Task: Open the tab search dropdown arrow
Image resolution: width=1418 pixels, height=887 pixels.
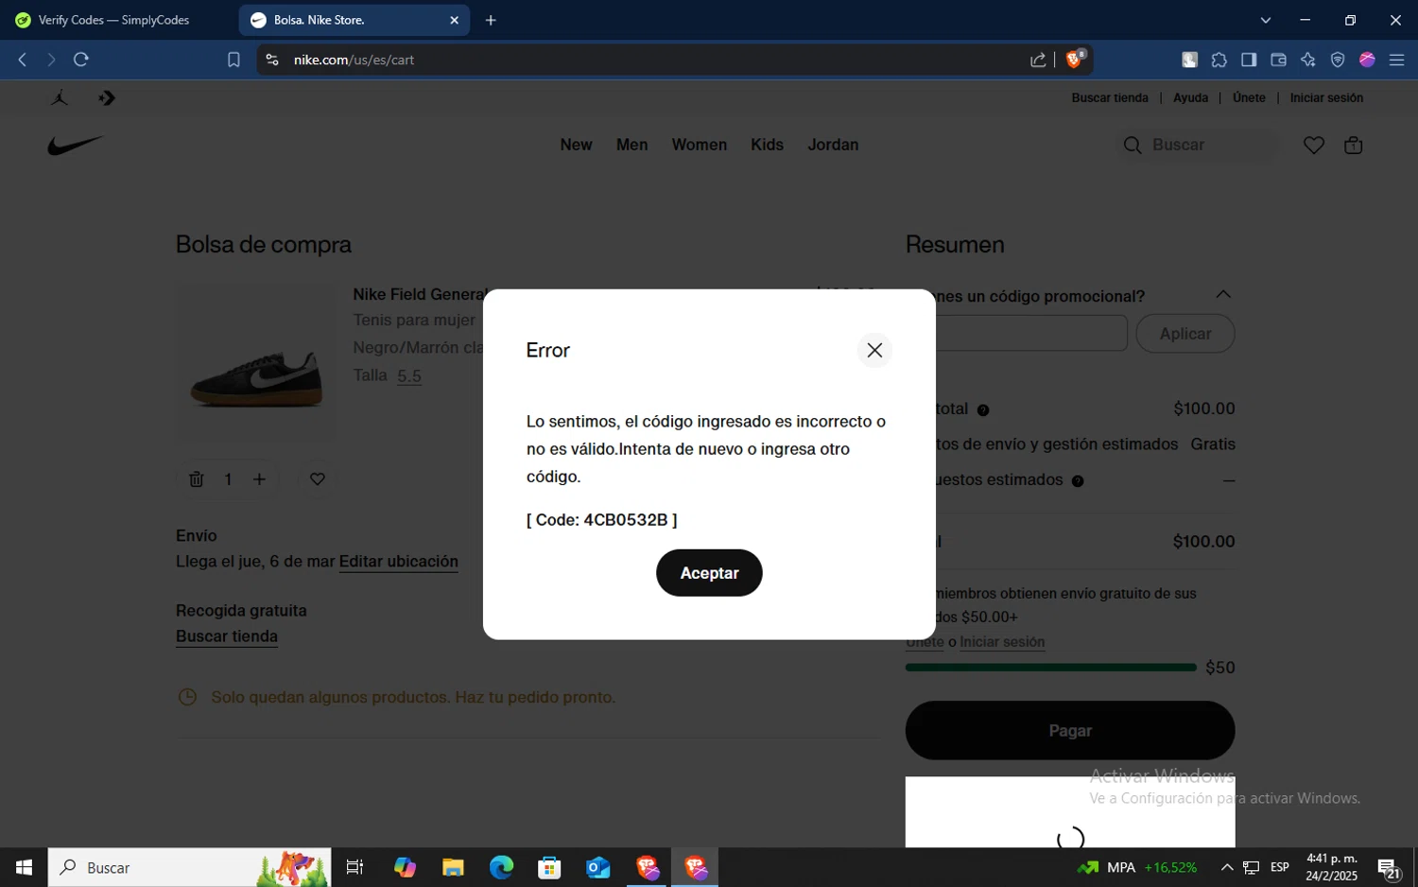Action: pos(1265,20)
